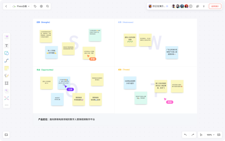Click the tag icon in top bar
Image resolution: width=225 pixels, height=141 pixels.
(x=35, y=6)
